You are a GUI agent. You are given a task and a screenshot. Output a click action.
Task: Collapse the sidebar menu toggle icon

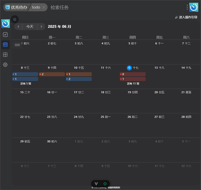pos(15,19)
